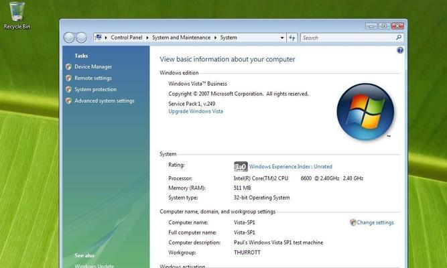Image resolution: width=447 pixels, height=268 pixels.
Task: Click the shield icon beside Advanced system settings
Action: 68,101
